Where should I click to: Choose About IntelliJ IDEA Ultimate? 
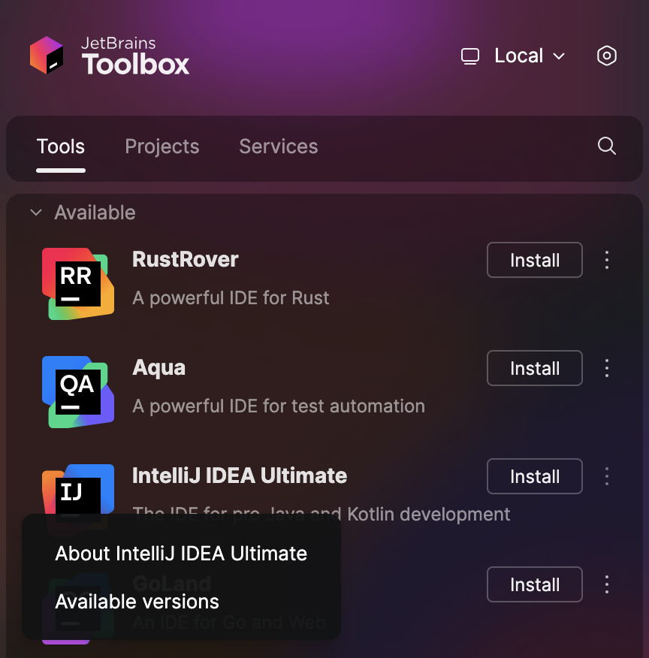pos(180,554)
